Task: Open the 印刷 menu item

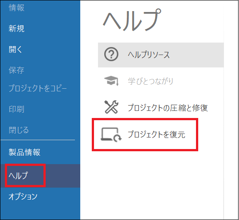Action: [x=16, y=109]
